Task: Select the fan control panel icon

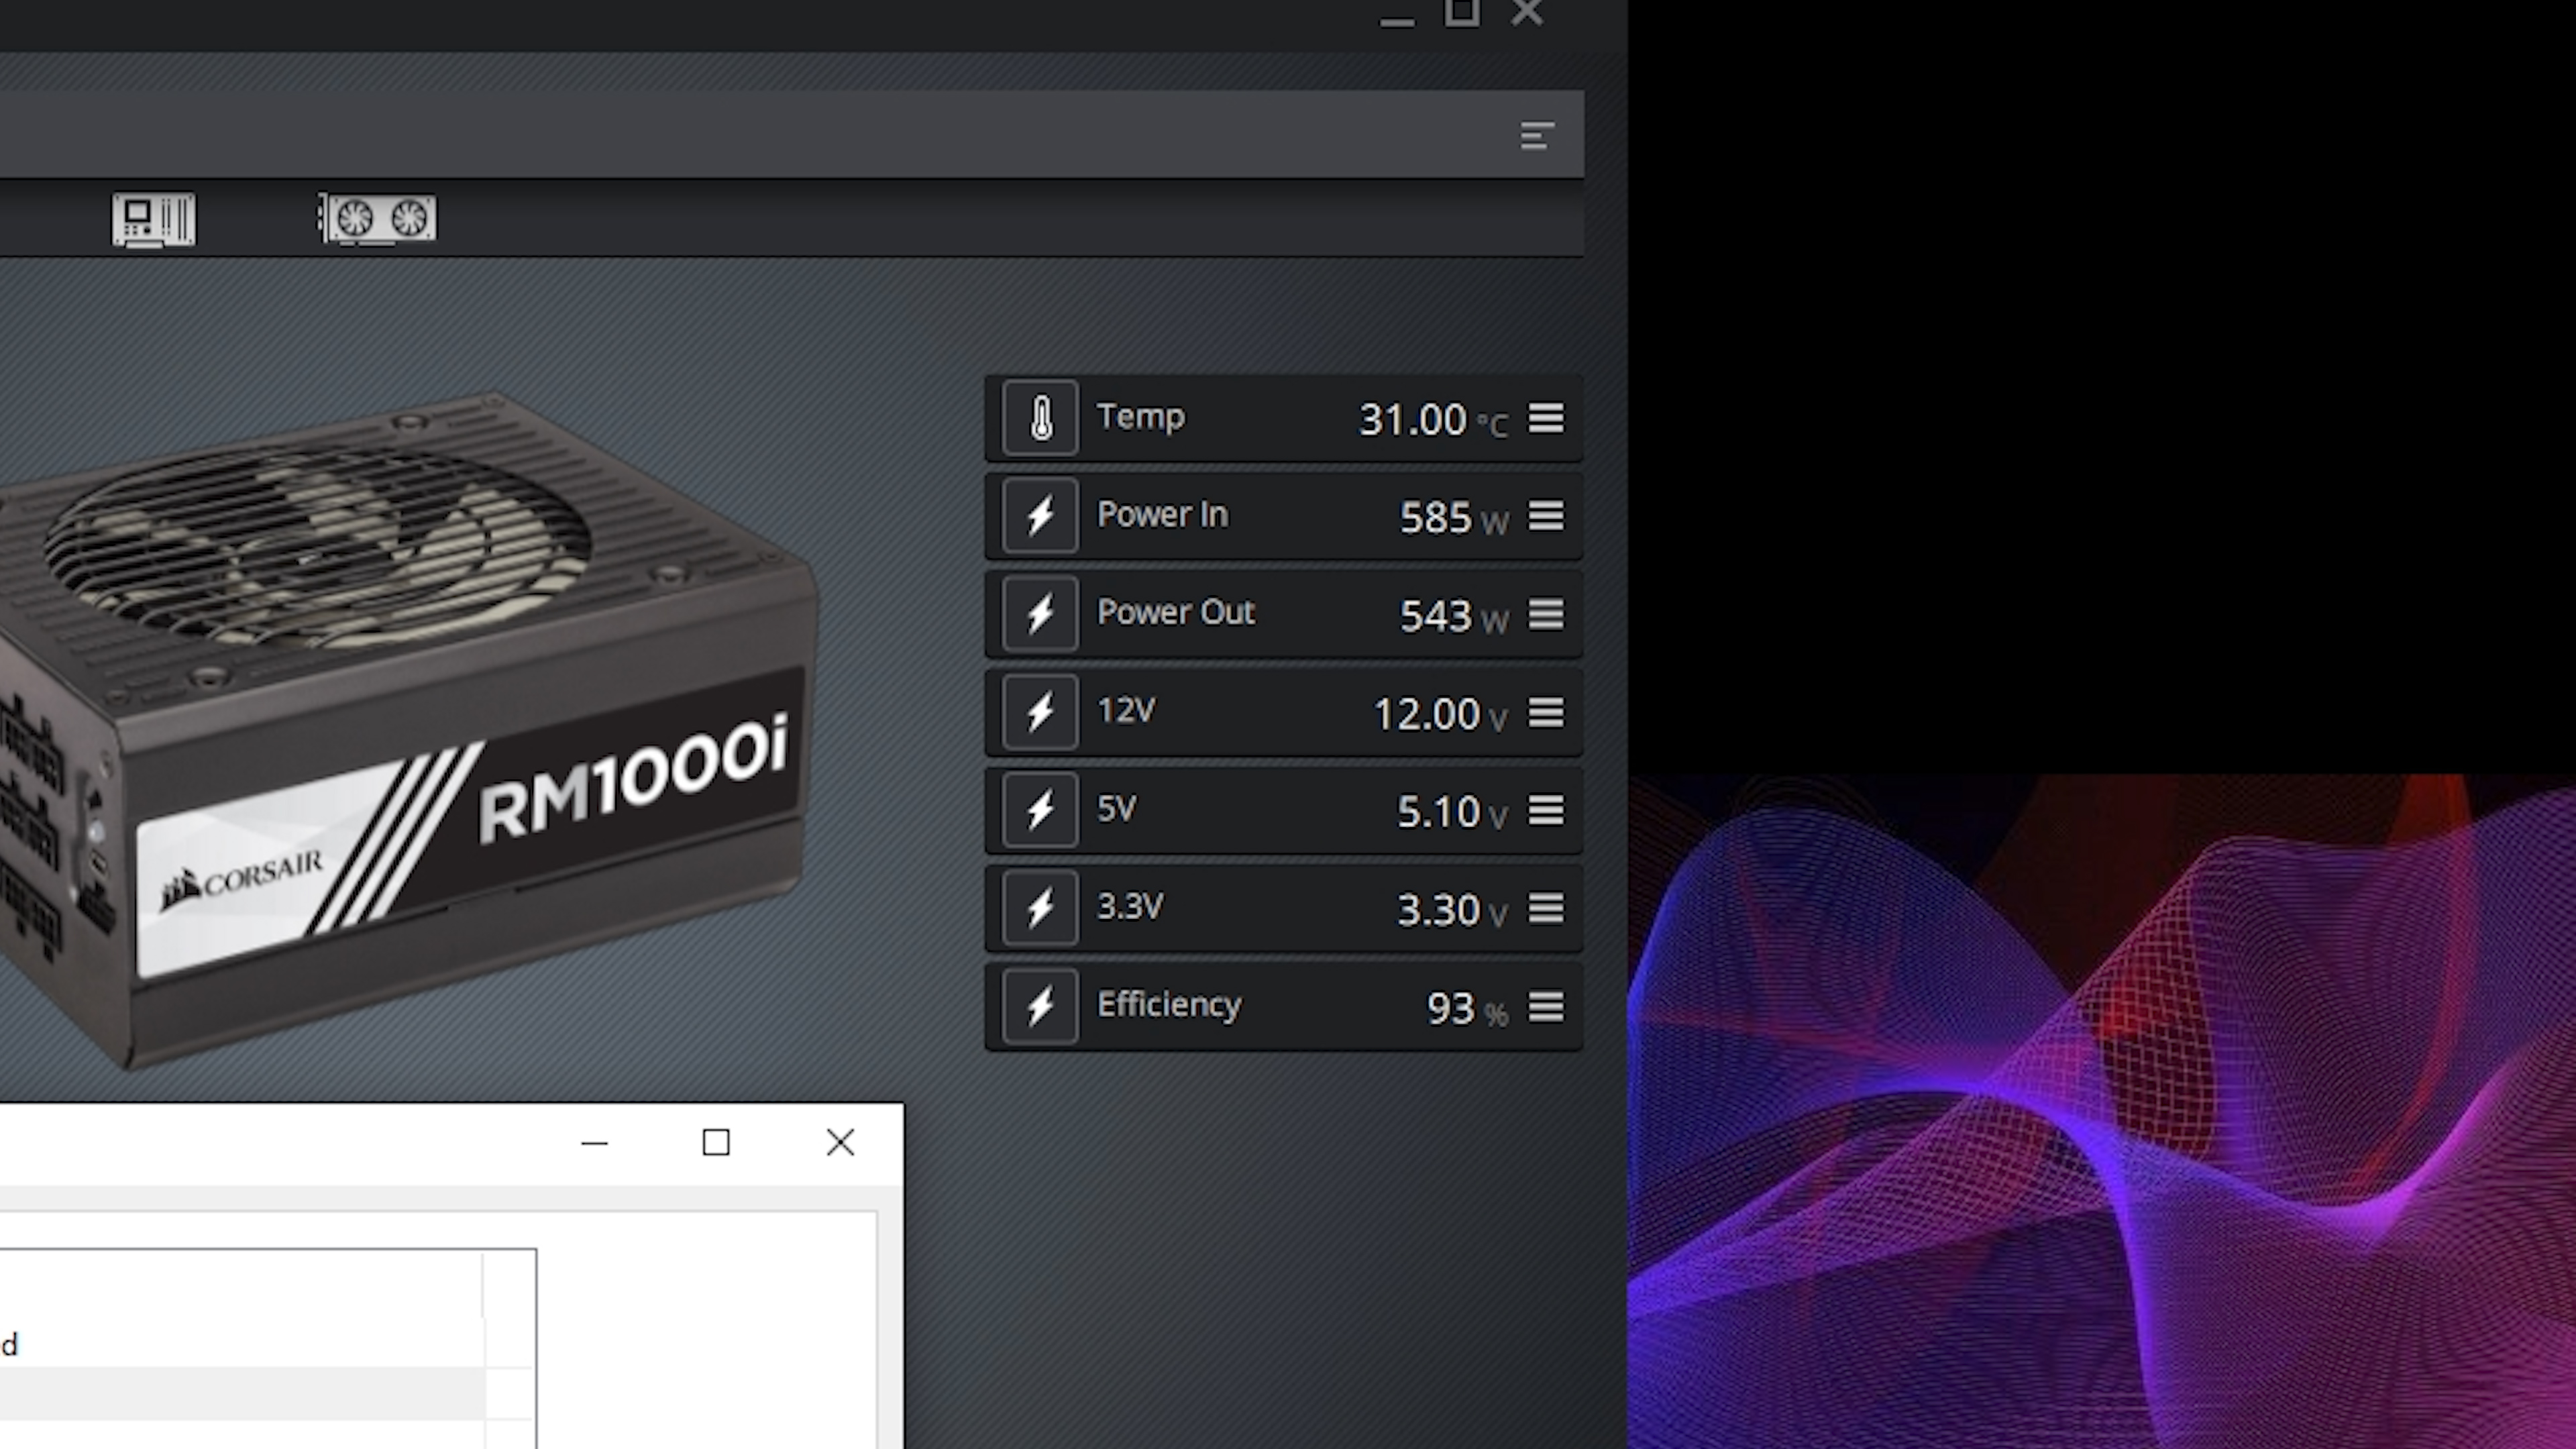Action: [x=377, y=217]
